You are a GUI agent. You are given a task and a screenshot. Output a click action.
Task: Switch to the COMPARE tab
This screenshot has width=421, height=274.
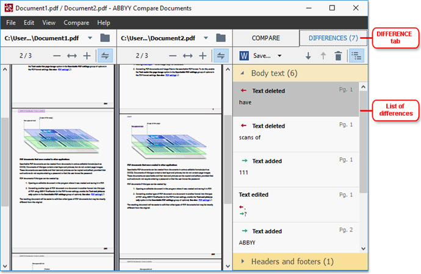pyautogui.click(x=266, y=38)
